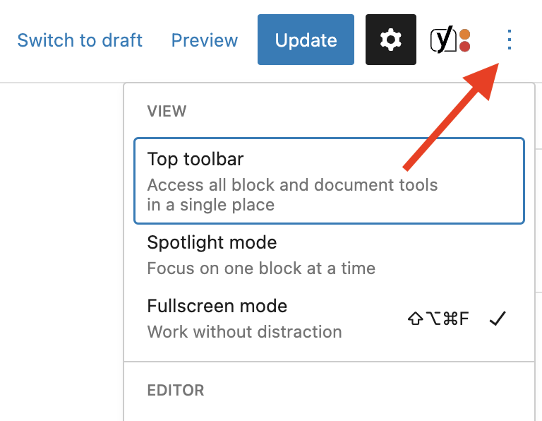Enable the Top toolbar option

pyautogui.click(x=329, y=181)
